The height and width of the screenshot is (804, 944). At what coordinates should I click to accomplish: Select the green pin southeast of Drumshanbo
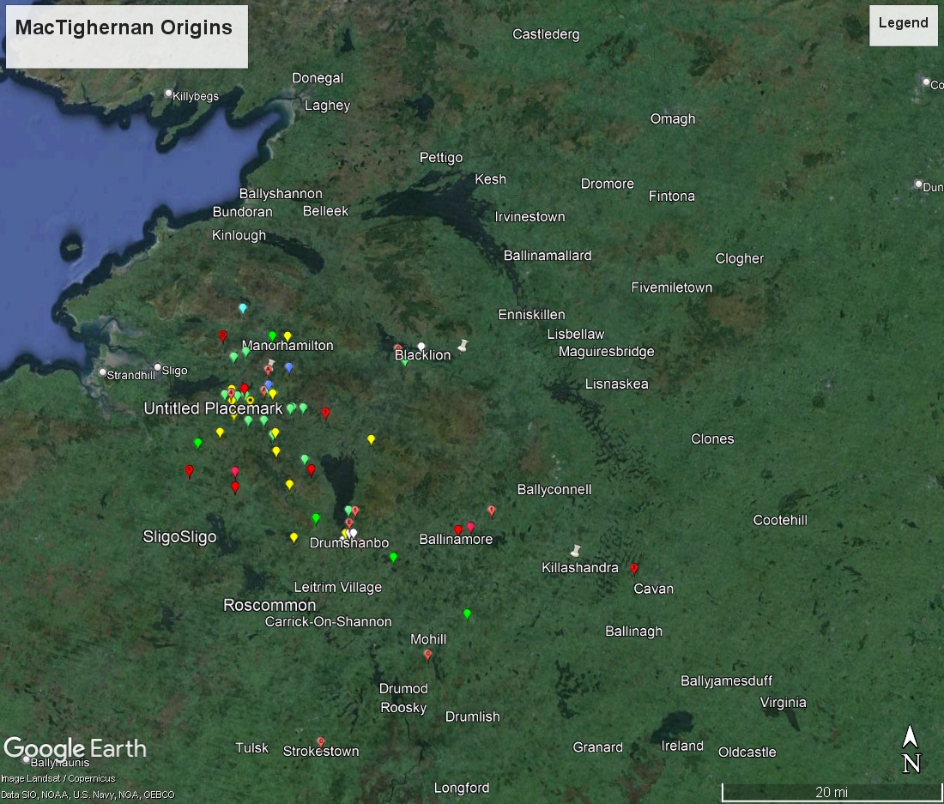tap(393, 557)
